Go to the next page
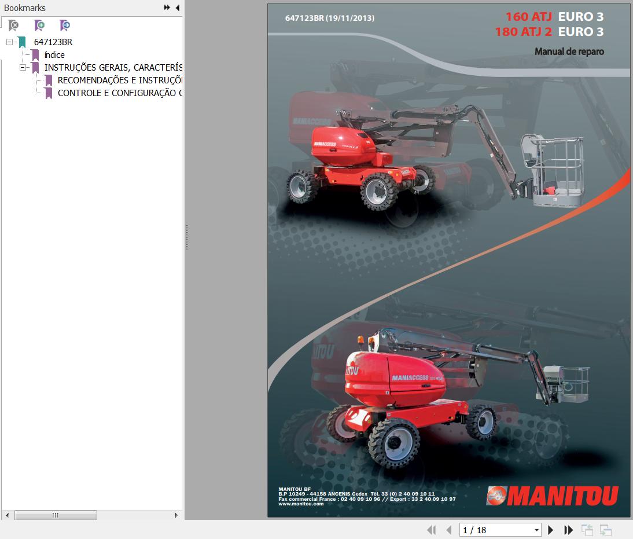The height and width of the screenshot is (539, 633). click(551, 530)
